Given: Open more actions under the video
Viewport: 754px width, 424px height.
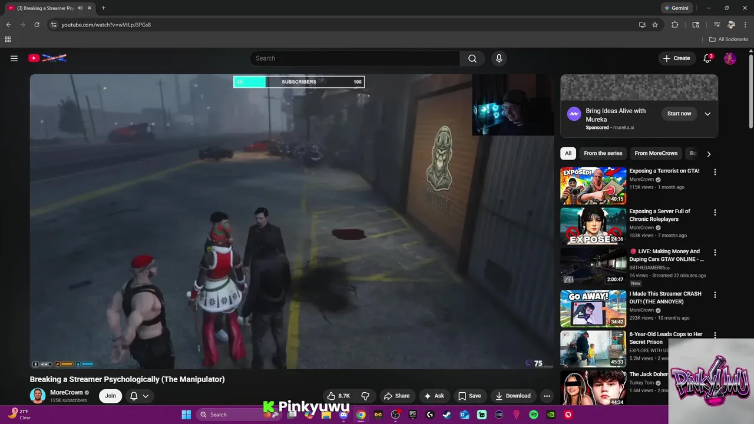Looking at the screenshot, I should [547, 396].
